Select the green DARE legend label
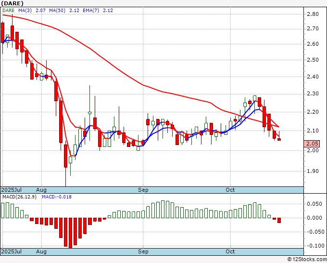This screenshot has width=327, height=263. [8, 11]
